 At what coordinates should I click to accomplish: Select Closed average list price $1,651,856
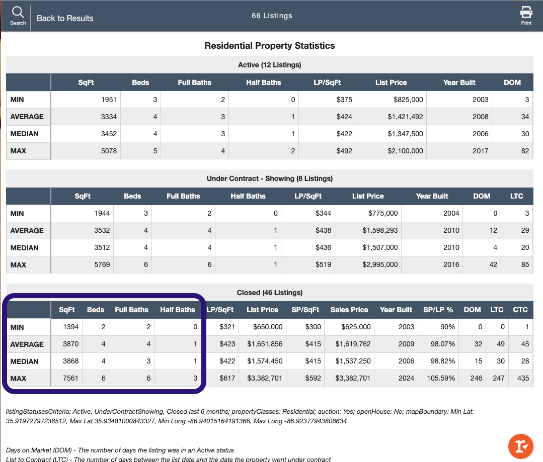[265, 344]
